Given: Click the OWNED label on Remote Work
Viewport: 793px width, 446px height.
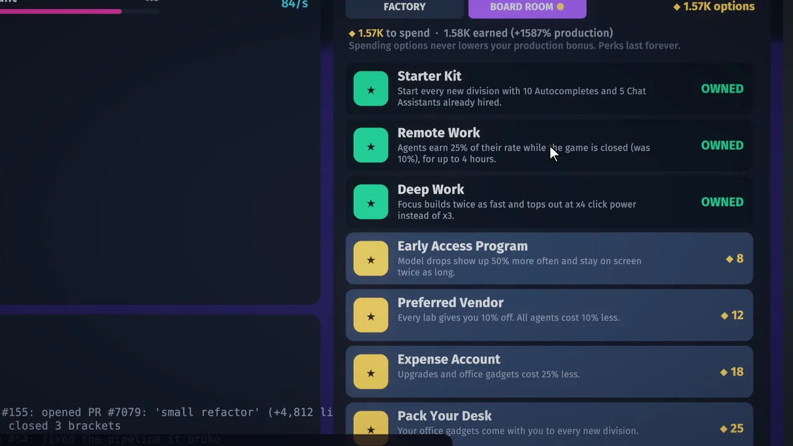Looking at the screenshot, I should click(x=722, y=146).
